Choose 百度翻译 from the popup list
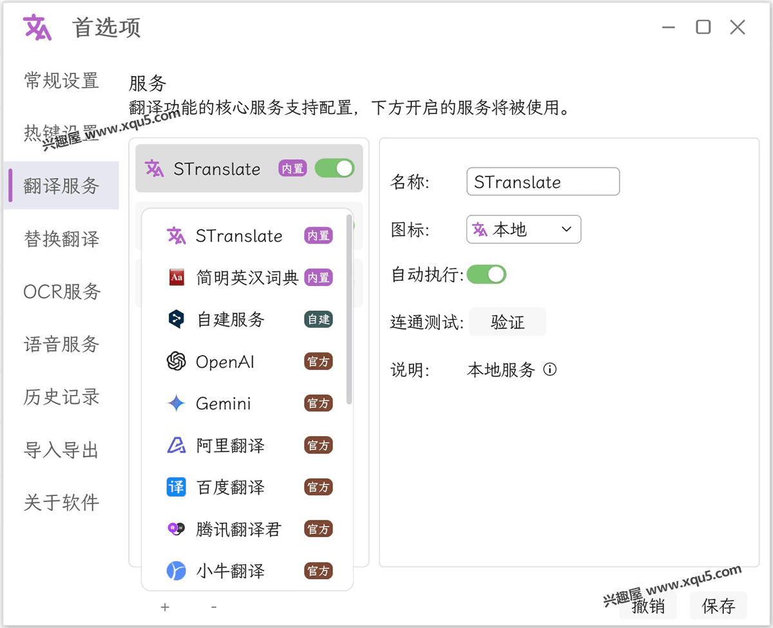This screenshot has width=773, height=628. coord(247,487)
